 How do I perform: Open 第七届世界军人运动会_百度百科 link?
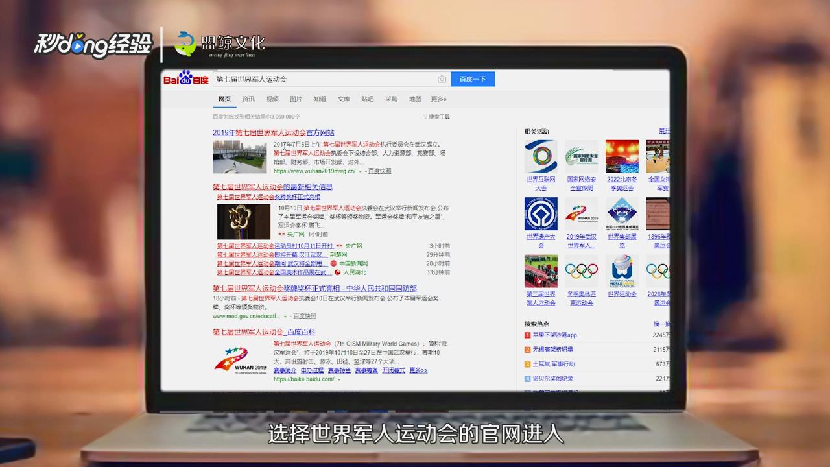click(264, 332)
